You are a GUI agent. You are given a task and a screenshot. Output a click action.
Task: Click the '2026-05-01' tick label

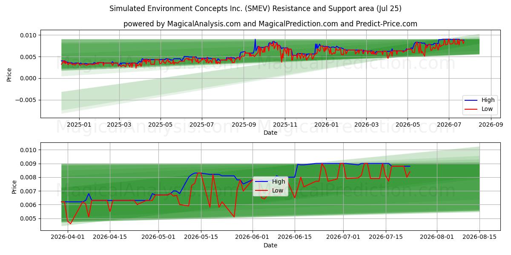158,237
